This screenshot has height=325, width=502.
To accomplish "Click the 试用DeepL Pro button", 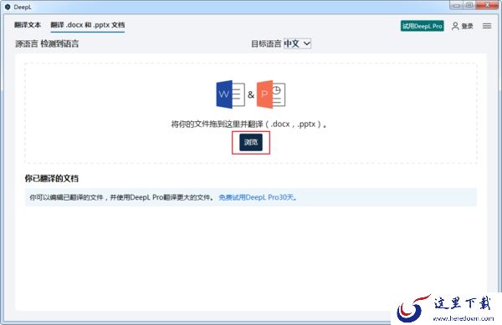I will pos(423,26).
